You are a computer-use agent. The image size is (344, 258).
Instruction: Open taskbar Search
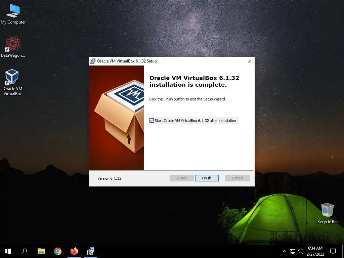24,251
